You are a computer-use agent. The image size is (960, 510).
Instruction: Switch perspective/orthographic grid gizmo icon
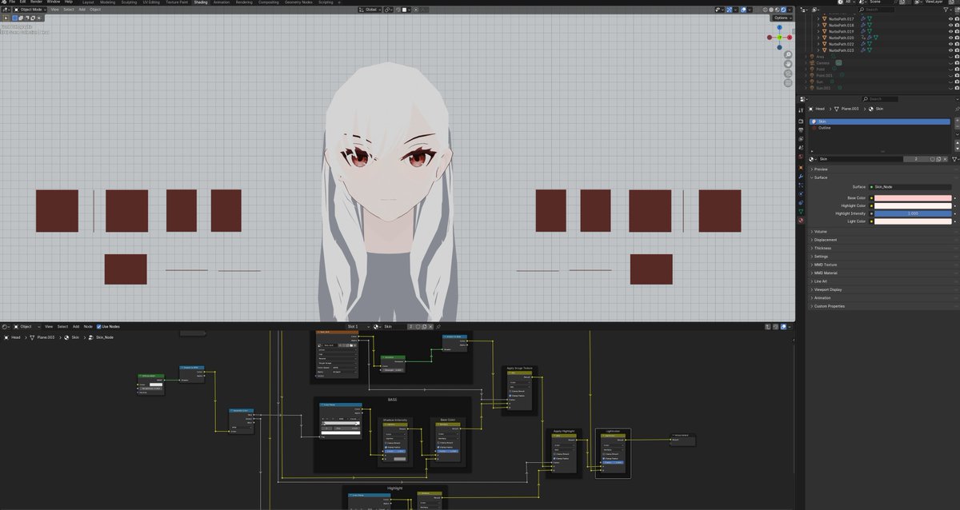787,82
